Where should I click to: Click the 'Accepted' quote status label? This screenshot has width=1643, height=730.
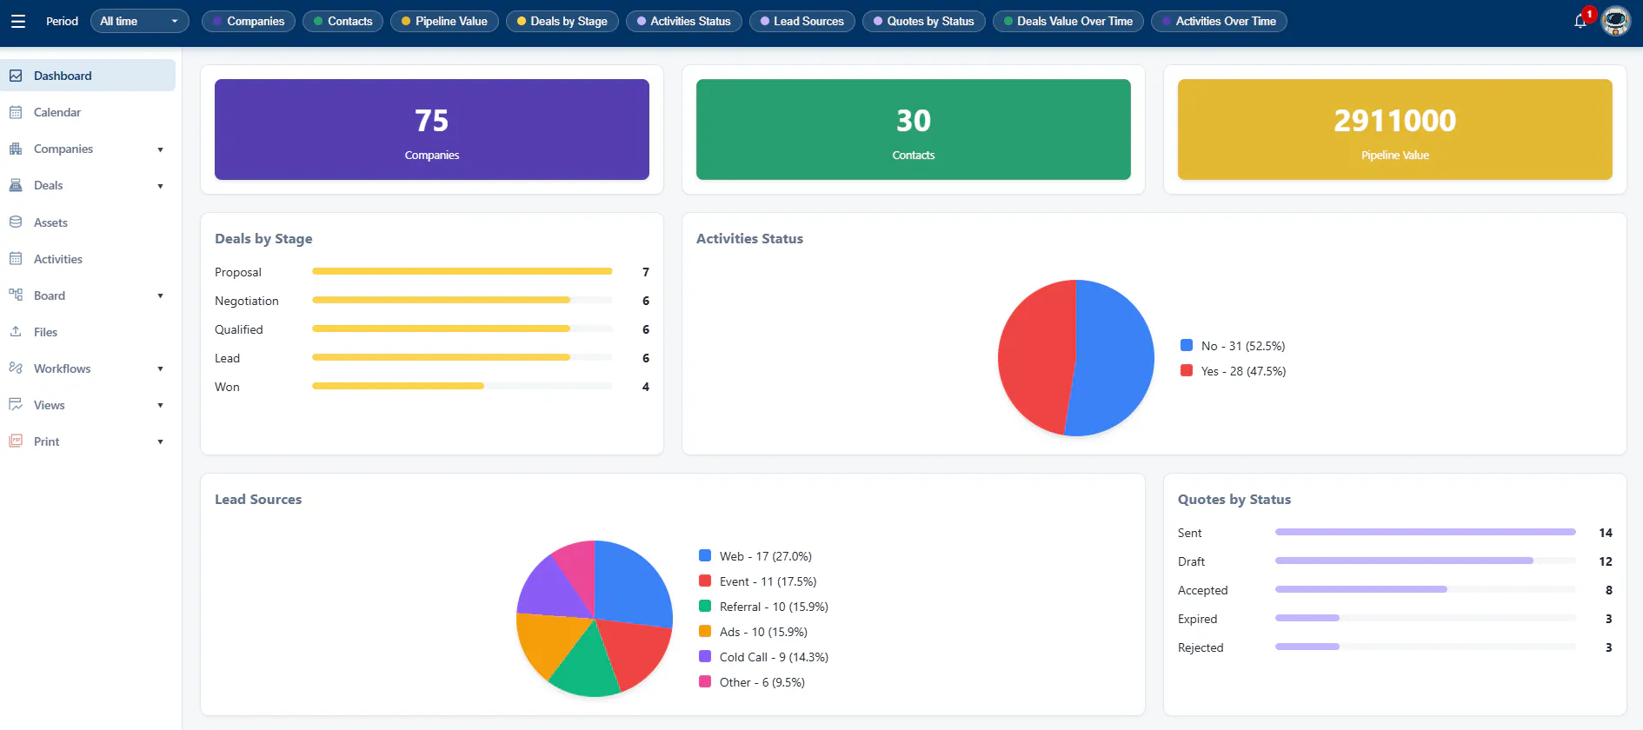click(1203, 590)
